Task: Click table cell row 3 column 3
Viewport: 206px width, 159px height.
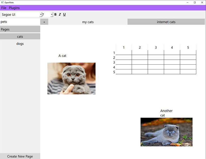Action: [x=156, y=62]
